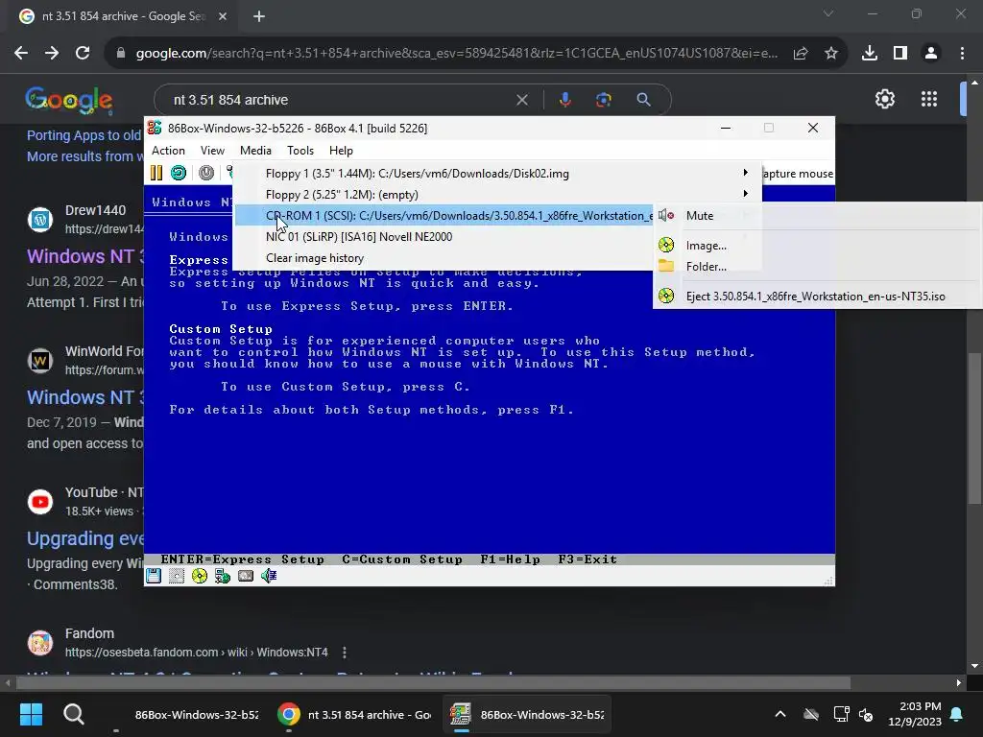Screen dimensions: 983x737
Task: Open the 86Box Action menu
Action: point(168,151)
